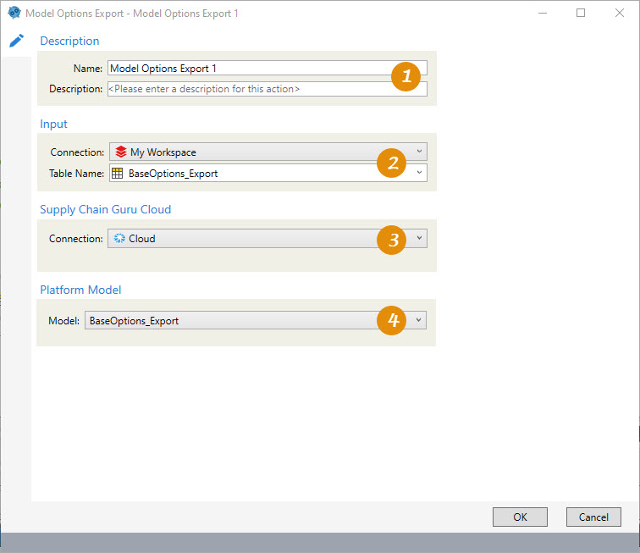The height and width of the screenshot is (553, 640).
Task: Minimize the Model Options Export window
Action: tap(543, 13)
